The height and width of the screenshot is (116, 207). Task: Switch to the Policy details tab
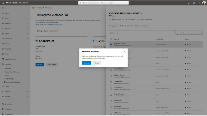113,26
